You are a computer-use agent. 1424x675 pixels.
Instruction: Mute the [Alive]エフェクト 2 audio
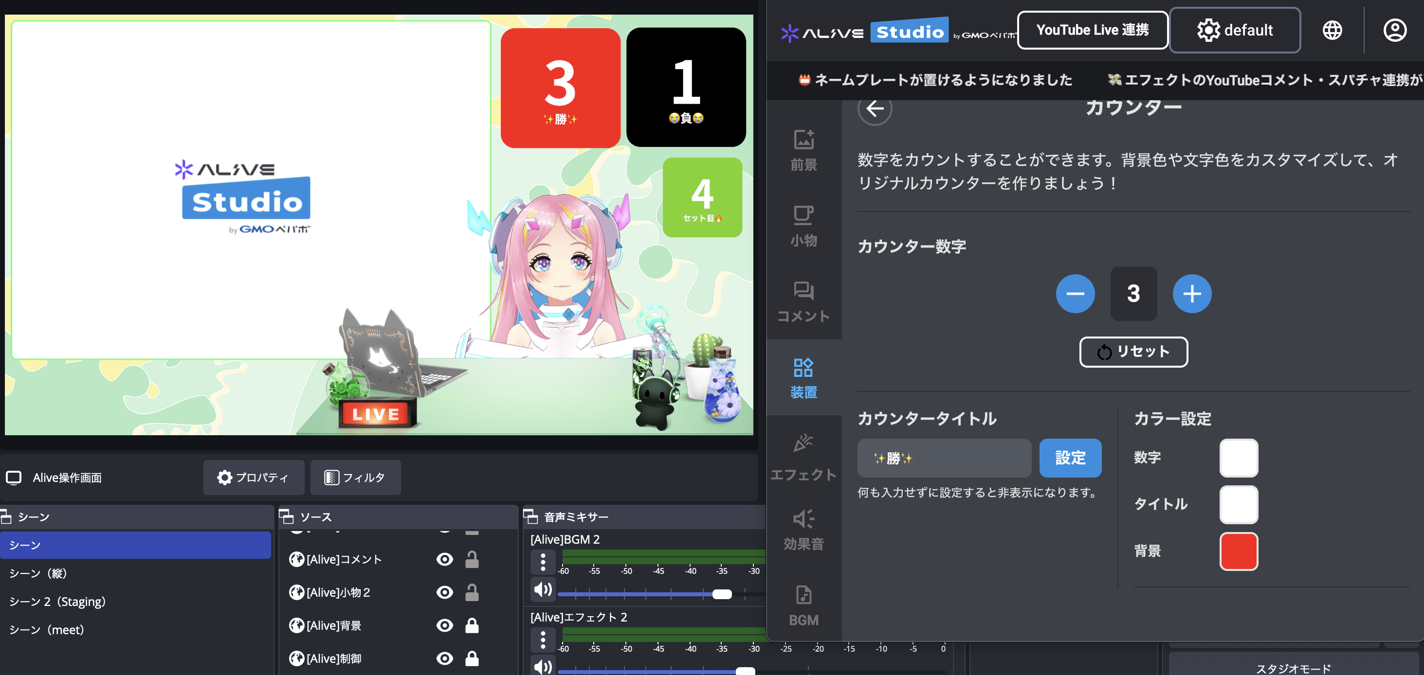coord(543,666)
